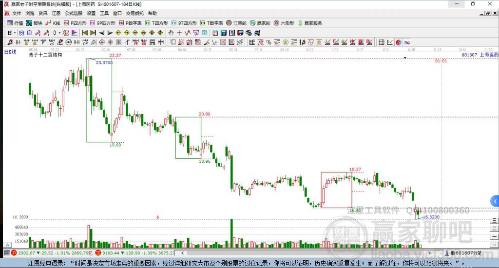The width and height of the screenshot is (499, 268).
Task: Open the T四方形 tool
Action: click(x=156, y=23)
